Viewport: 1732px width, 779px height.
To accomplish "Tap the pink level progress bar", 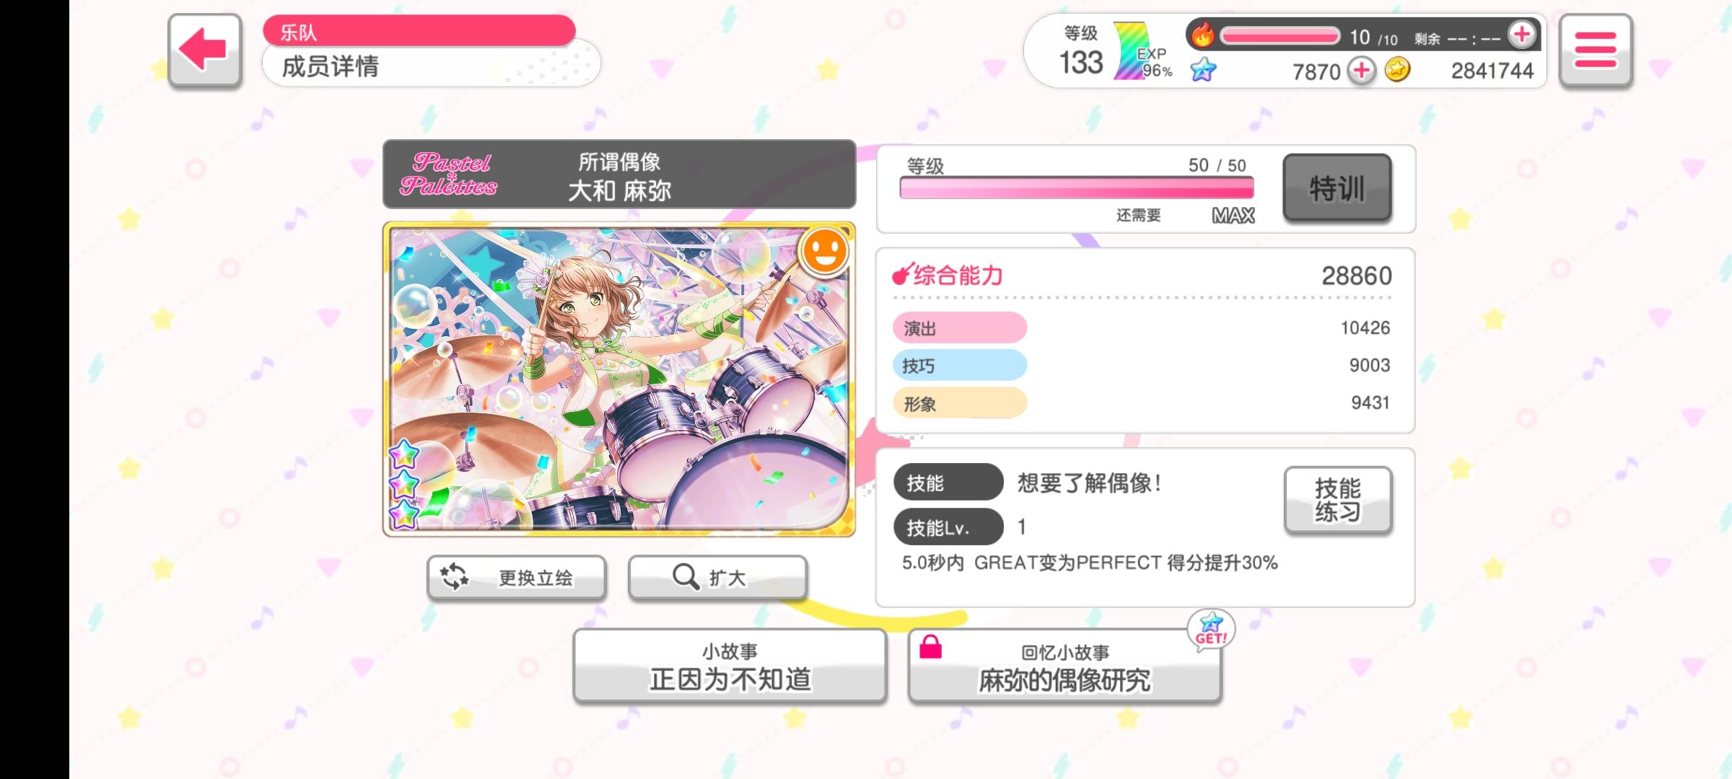I will coord(1076,188).
